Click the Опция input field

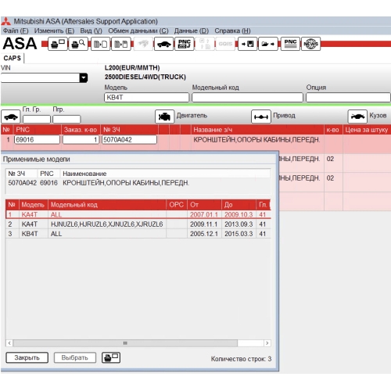[x=348, y=98]
